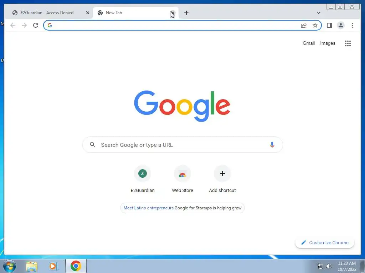Expand the tab search dropdown arrow
This screenshot has width=365, height=273.
318,13
